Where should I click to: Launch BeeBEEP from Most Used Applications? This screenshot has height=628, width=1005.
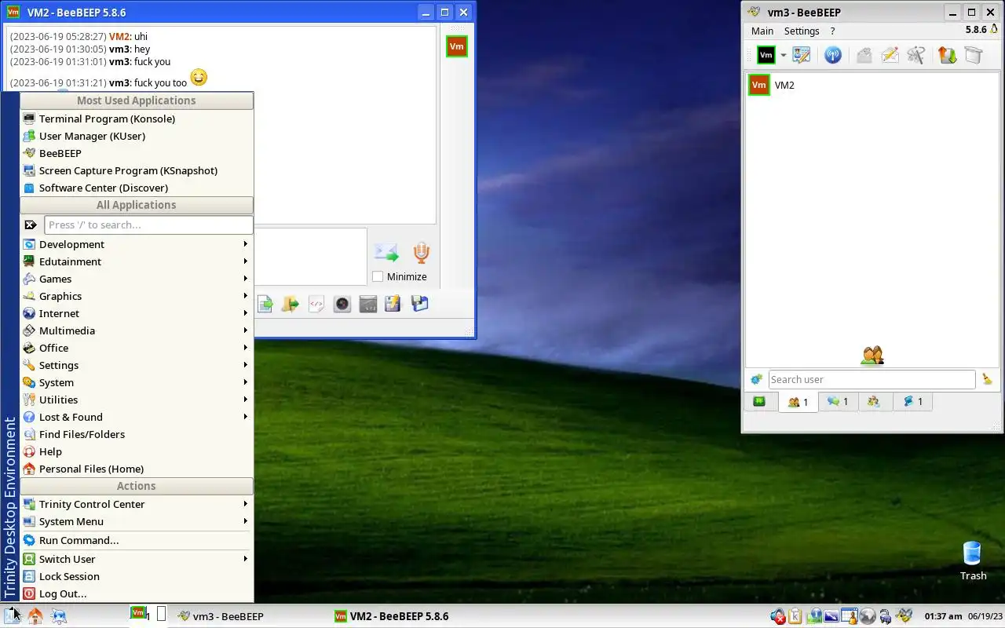137,153
